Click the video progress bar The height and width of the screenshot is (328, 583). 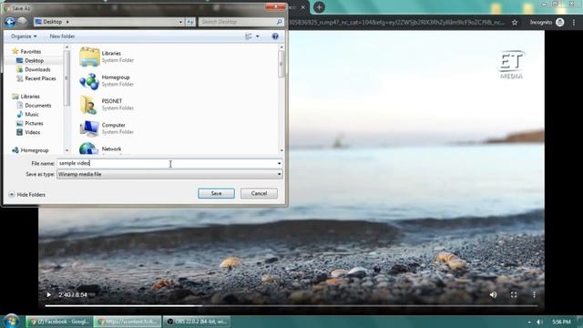pos(291,306)
